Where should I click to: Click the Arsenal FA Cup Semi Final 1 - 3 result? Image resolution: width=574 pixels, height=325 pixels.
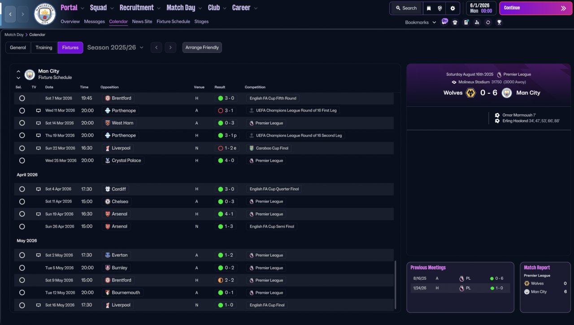click(x=226, y=227)
